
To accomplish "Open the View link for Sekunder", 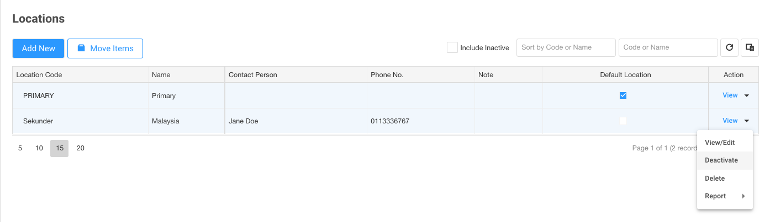I will (x=730, y=121).
